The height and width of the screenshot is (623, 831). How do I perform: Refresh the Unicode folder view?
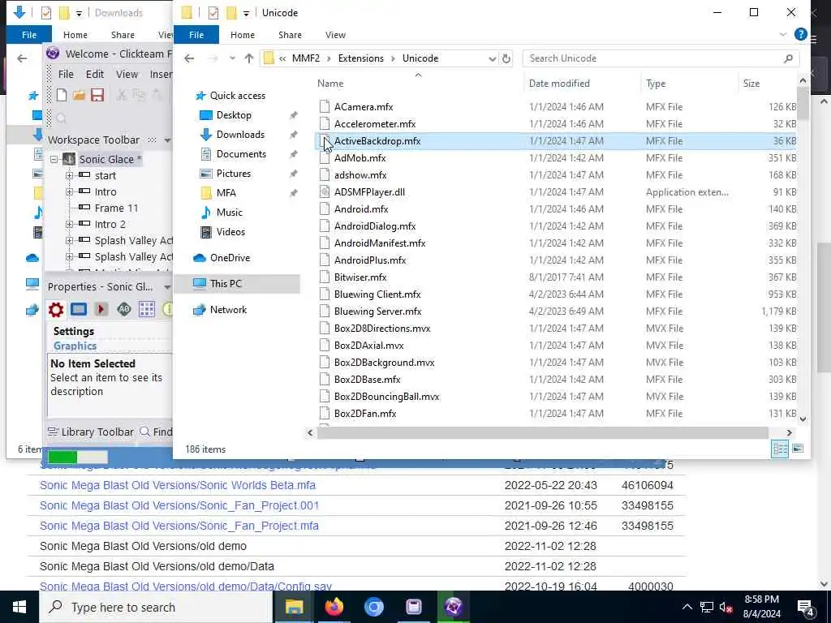point(506,58)
